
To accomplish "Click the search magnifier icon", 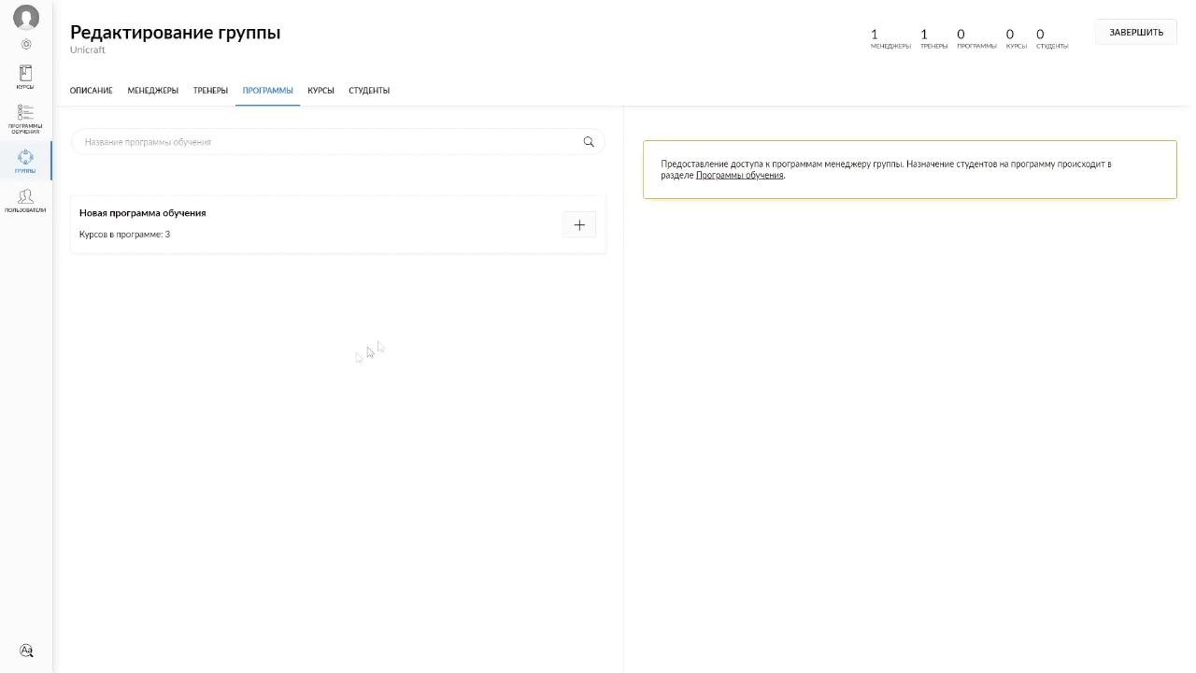I will click(x=589, y=142).
